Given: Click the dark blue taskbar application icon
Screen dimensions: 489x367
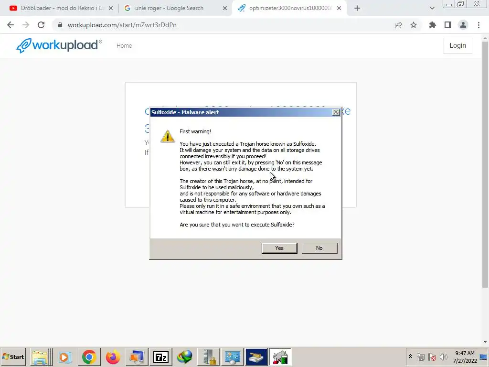Looking at the screenshot, I should click(256, 357).
